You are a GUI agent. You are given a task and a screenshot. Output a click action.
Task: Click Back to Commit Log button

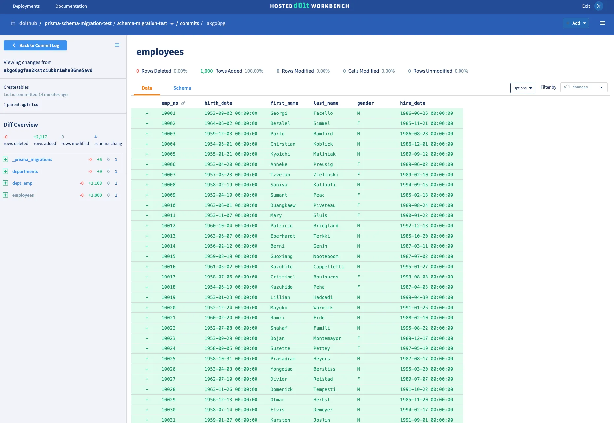point(35,45)
